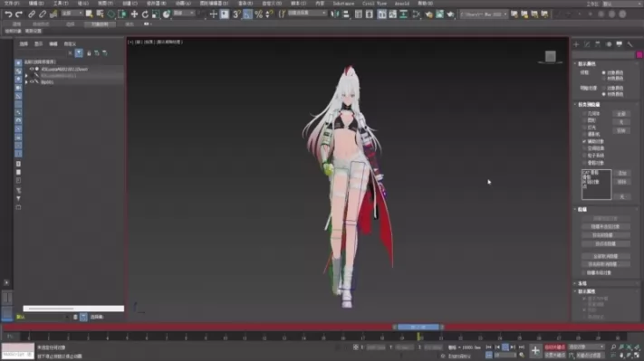Click the Align tool icon
This screenshot has width=644, height=361.
pyautogui.click(x=346, y=14)
